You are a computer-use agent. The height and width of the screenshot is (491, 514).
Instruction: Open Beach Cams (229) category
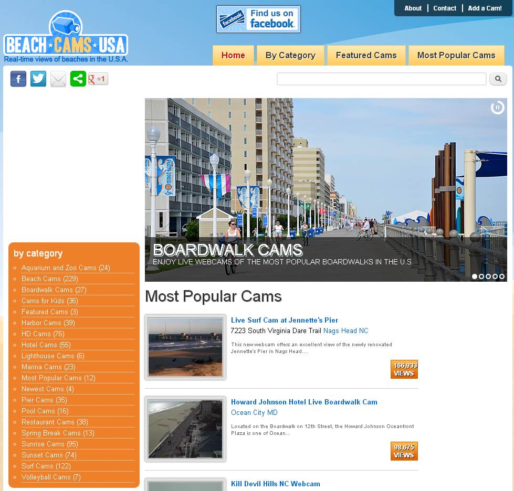coord(50,279)
